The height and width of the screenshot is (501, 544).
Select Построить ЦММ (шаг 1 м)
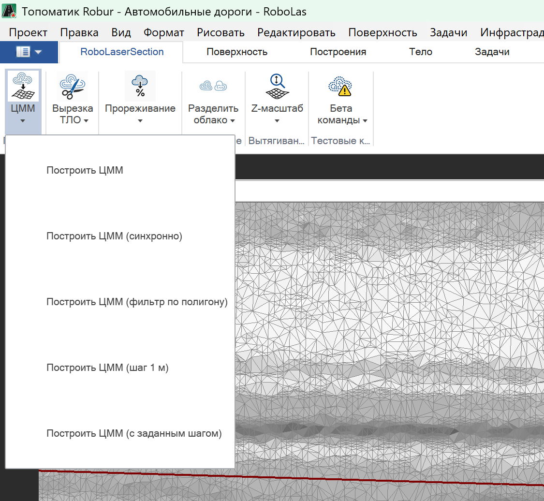(x=107, y=368)
